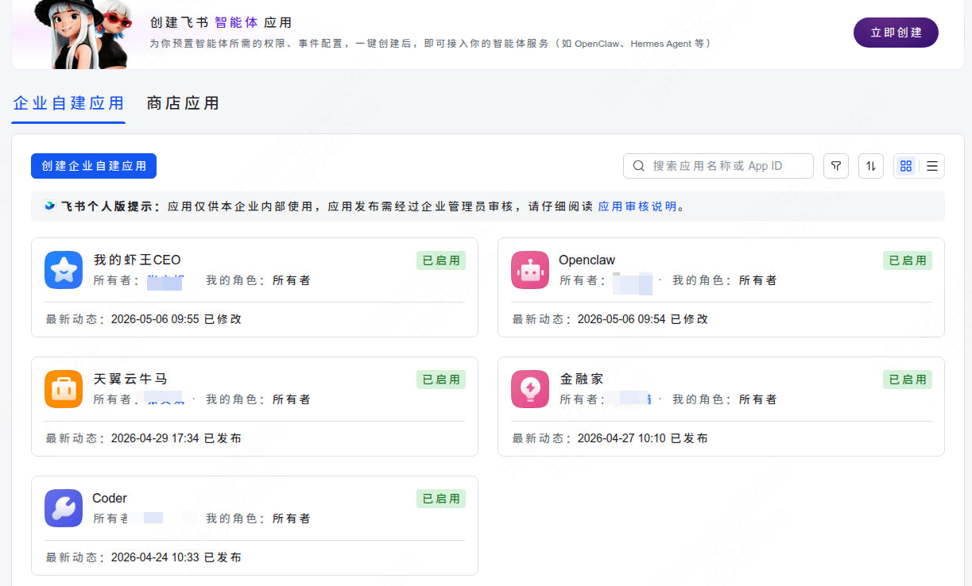Open the 金融家 lightbulb app icon

click(x=530, y=389)
